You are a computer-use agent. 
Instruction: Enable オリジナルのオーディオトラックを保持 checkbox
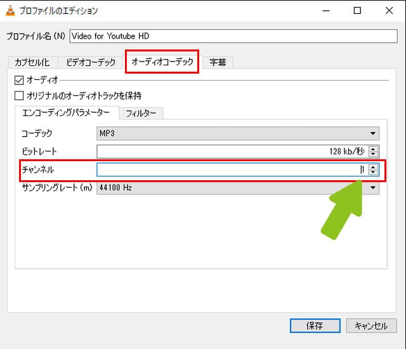(x=19, y=96)
